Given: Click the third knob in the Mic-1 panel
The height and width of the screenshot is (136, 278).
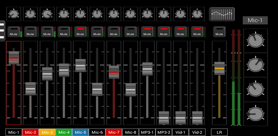Looking at the screenshot, I should click(x=255, y=89).
